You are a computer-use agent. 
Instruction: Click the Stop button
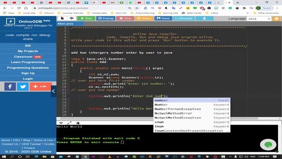click(125, 19)
